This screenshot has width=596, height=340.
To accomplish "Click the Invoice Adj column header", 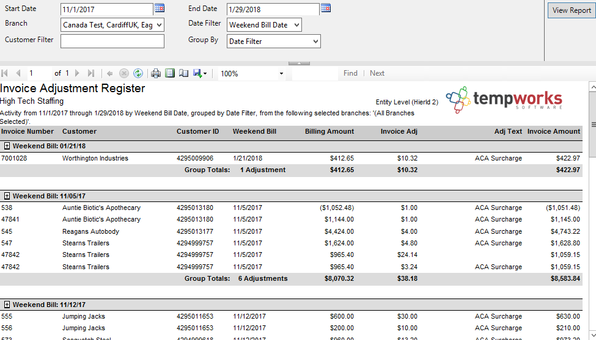I will click(399, 131).
